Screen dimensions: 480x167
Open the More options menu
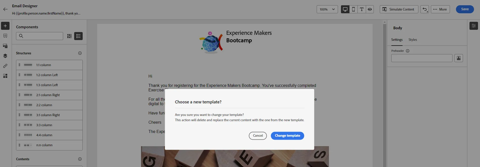coord(440,9)
